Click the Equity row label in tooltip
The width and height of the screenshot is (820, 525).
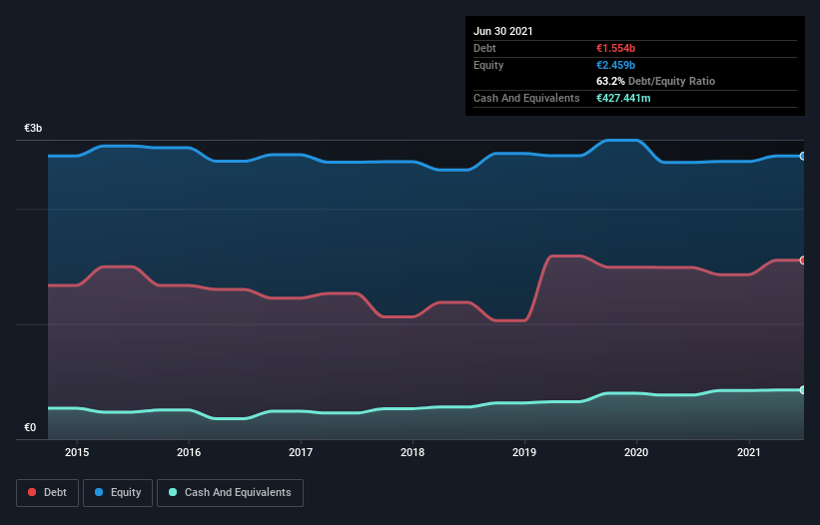[488, 65]
